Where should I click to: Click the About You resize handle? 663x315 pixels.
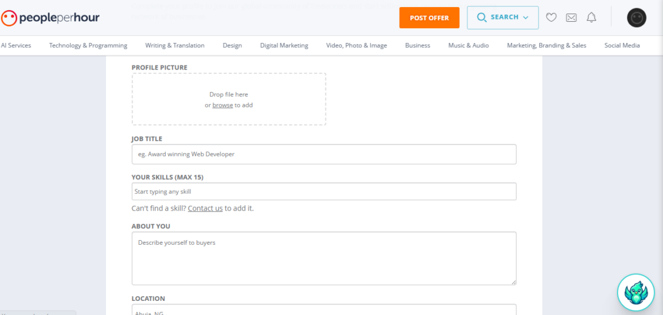point(513,282)
